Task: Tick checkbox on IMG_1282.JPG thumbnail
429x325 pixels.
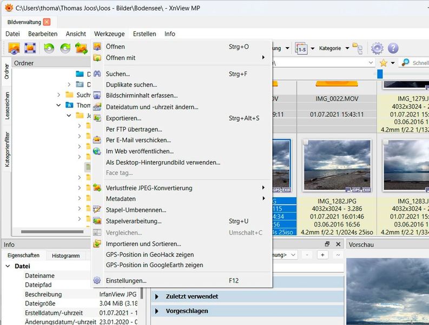Action: click(x=306, y=142)
